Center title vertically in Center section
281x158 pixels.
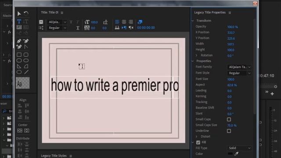(20, 131)
